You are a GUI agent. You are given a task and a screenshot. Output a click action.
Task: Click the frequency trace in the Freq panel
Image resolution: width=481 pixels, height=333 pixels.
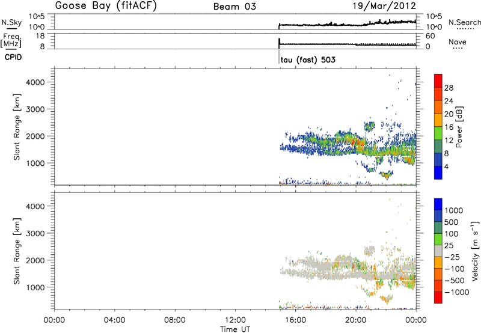[x=348, y=44]
